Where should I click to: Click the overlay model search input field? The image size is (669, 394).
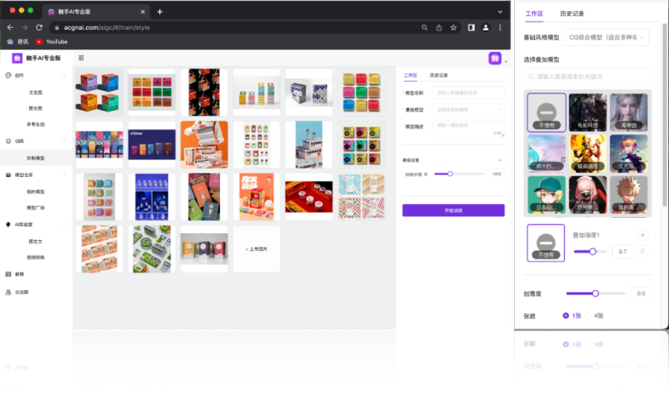[x=588, y=77]
